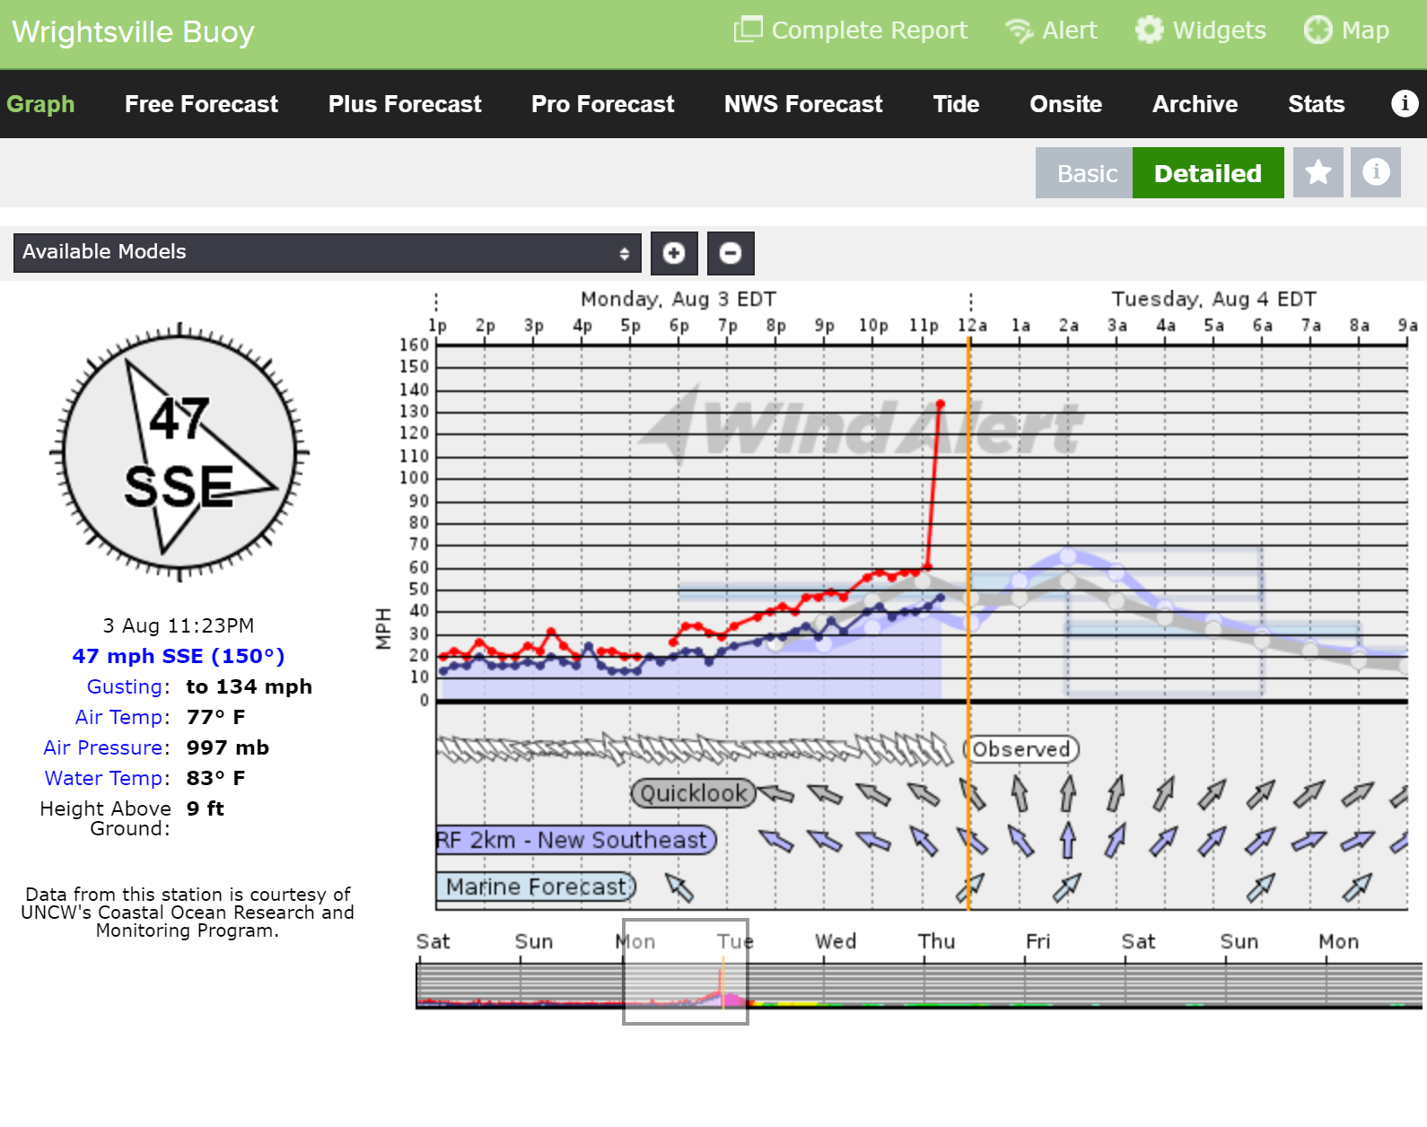The height and width of the screenshot is (1127, 1427).
Task: Open the NWS Forecast tab
Action: [x=803, y=104]
